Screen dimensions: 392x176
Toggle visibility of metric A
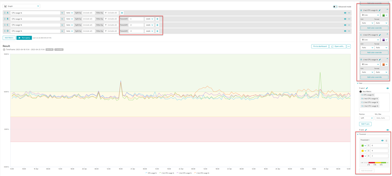[x=345, y=13]
